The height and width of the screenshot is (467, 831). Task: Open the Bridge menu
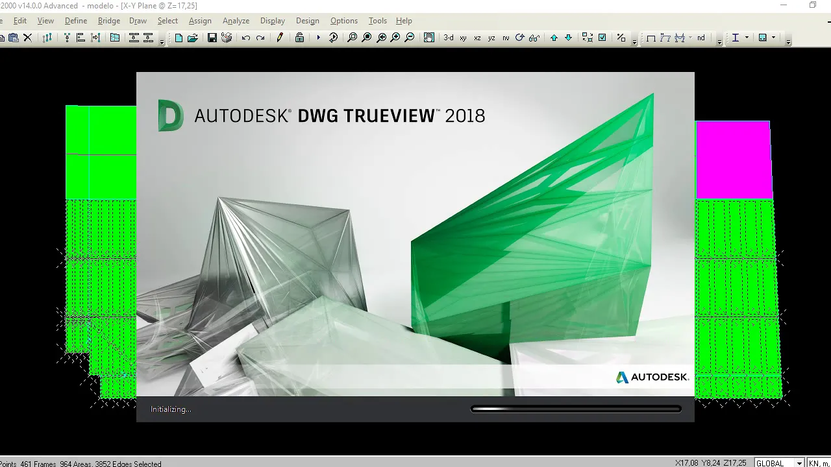[x=109, y=21]
